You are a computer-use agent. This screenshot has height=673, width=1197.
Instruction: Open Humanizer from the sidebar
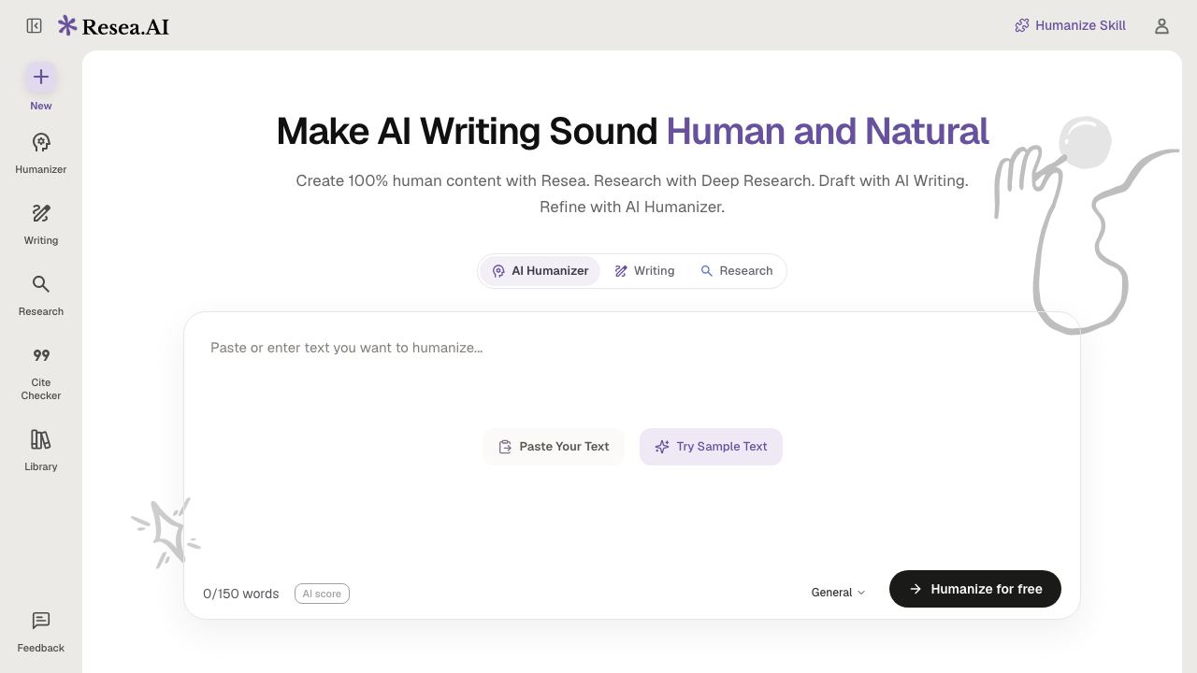pyautogui.click(x=41, y=153)
